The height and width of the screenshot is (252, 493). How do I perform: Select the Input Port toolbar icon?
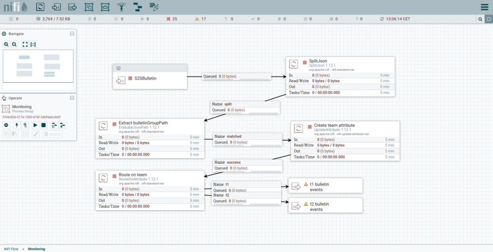[x=56, y=7]
